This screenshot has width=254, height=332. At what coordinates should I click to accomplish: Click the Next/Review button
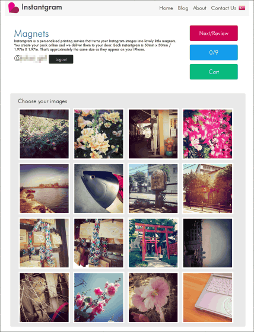click(x=214, y=33)
